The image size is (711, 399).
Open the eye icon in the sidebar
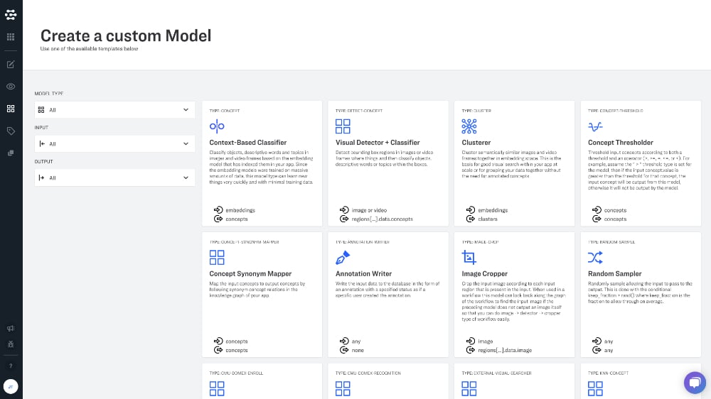(x=11, y=87)
